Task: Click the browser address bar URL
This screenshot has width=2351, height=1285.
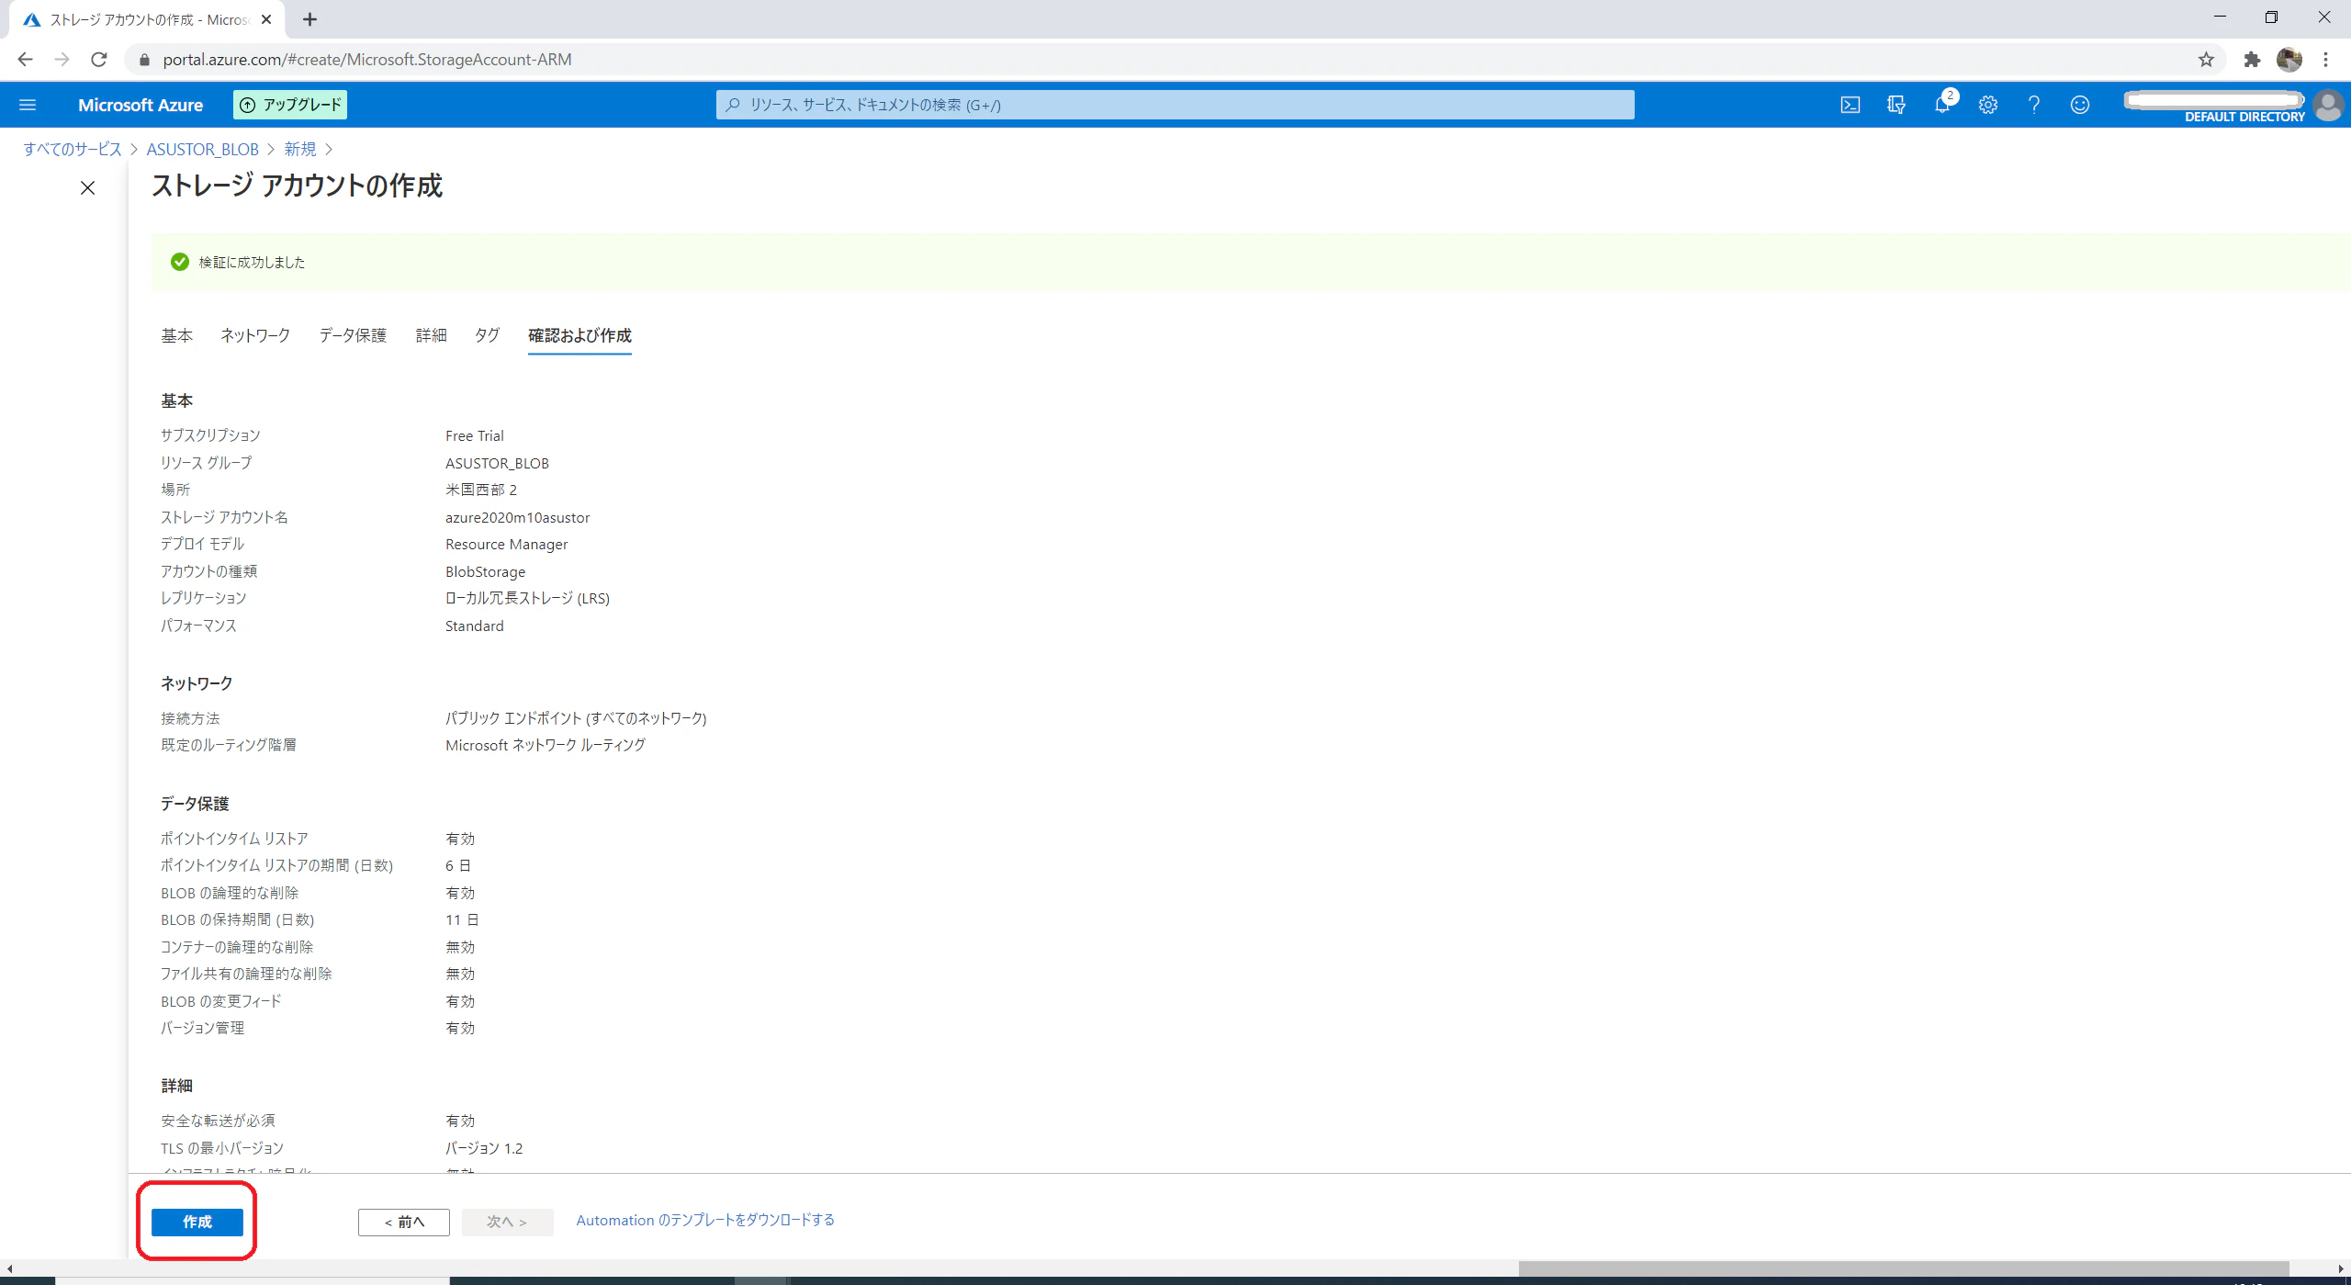Action: coord(366,60)
